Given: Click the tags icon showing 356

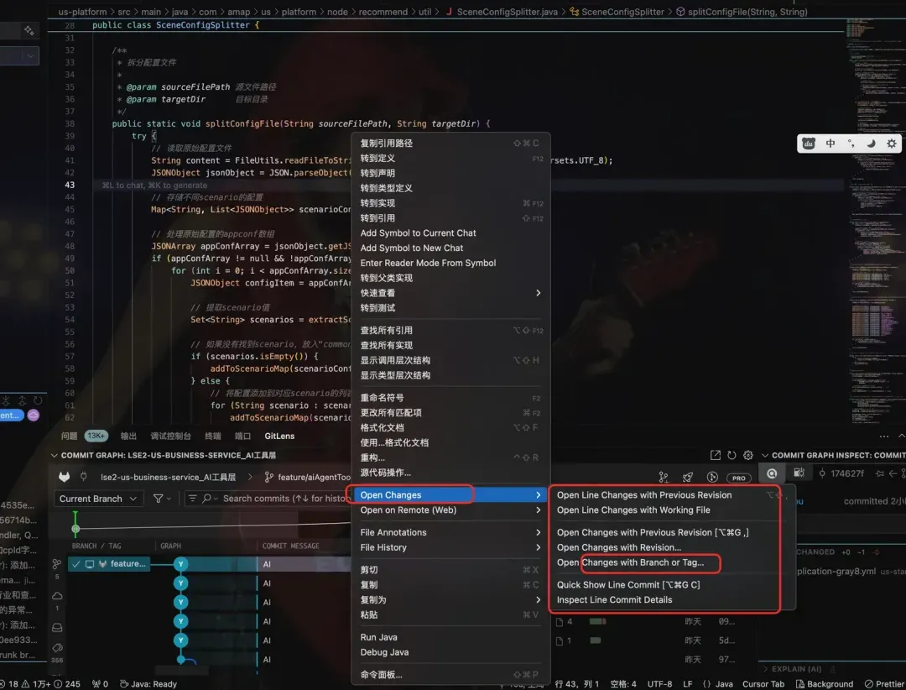Looking at the screenshot, I should [57, 648].
